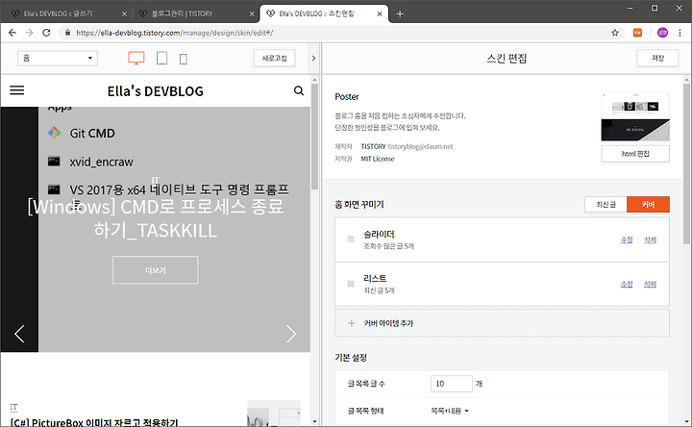The width and height of the screenshot is (692, 427).
Task: Collapse the preview panel with the chevron
Action: [x=313, y=59]
